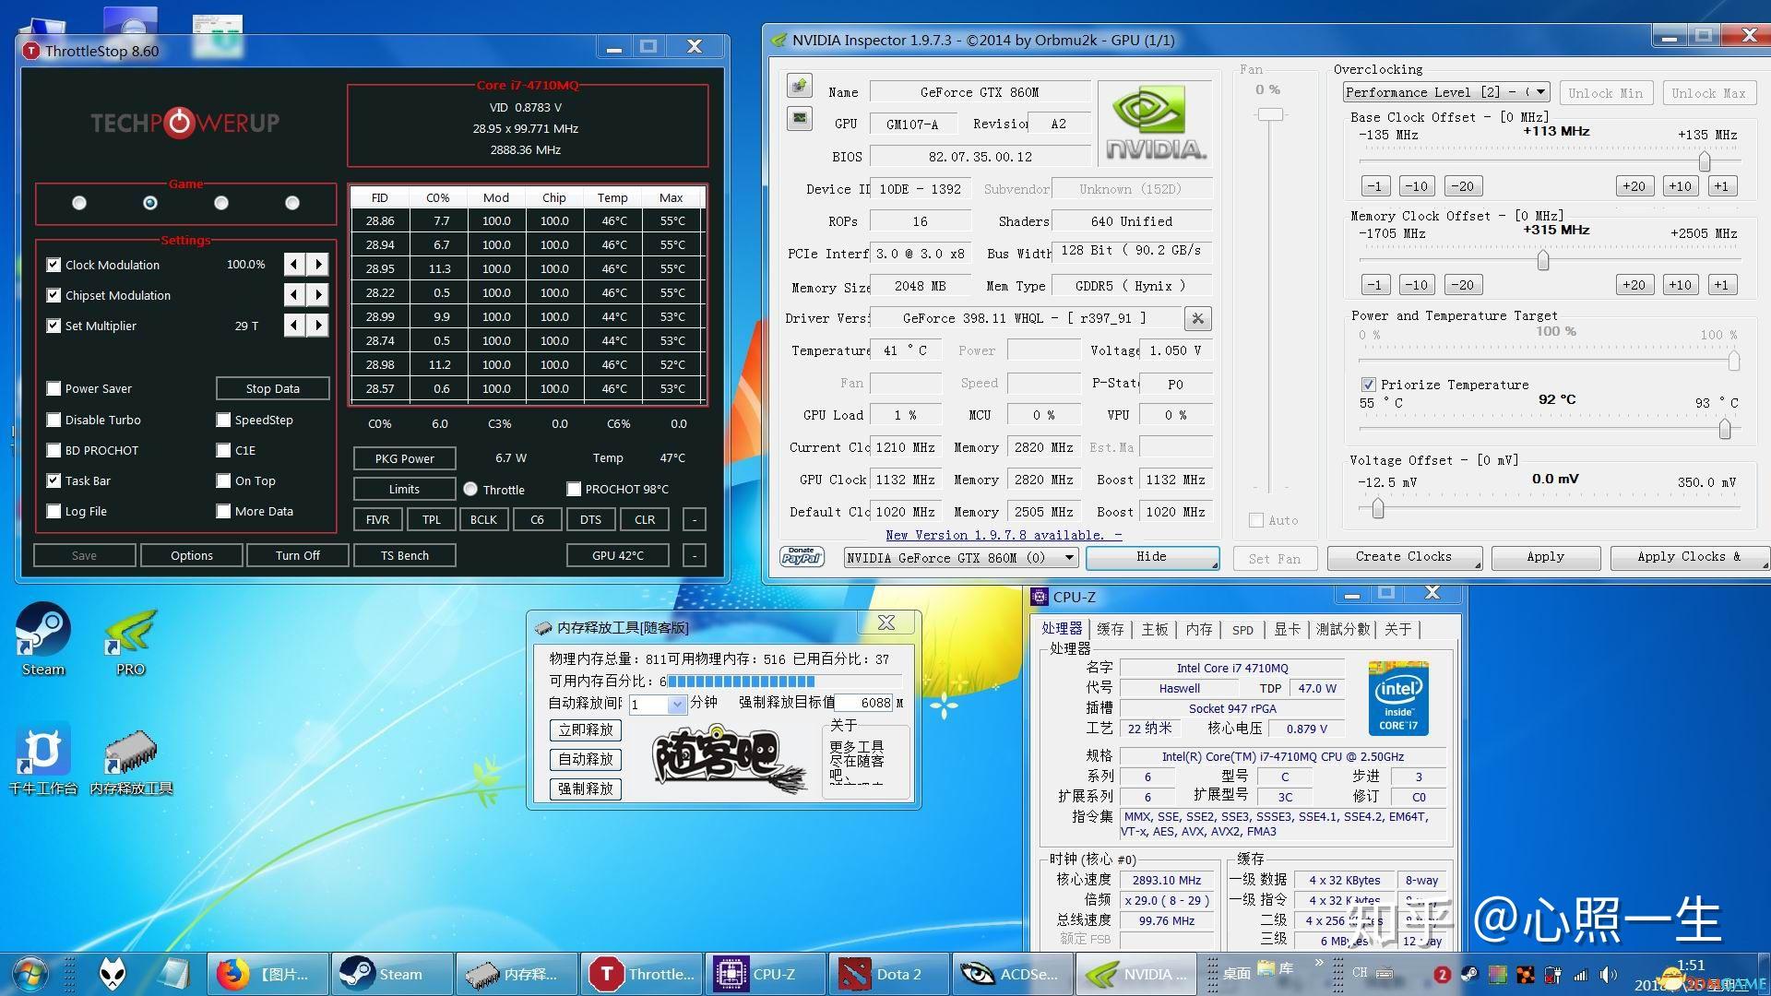This screenshot has width=1771, height=996.
Task: Open ThrottleStop Options button
Action: [x=192, y=555]
